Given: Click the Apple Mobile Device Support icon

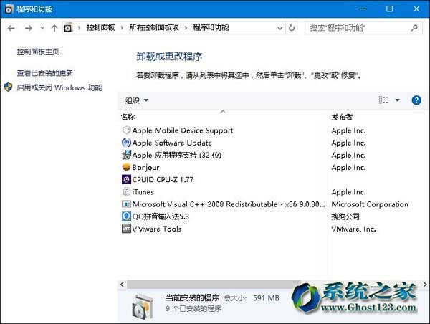Looking at the screenshot, I should click(x=126, y=130).
